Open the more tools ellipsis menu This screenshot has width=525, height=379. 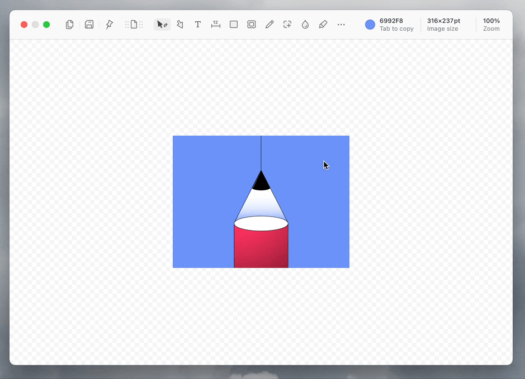click(x=341, y=25)
